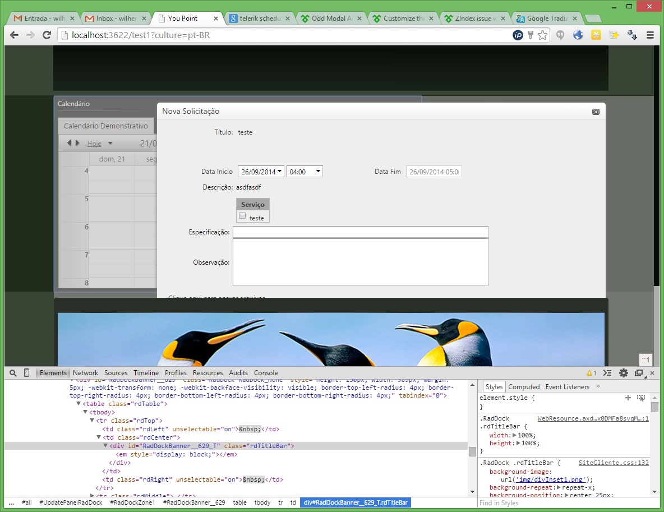
Task: Switch to the Network tab in DevTools
Action: point(85,373)
